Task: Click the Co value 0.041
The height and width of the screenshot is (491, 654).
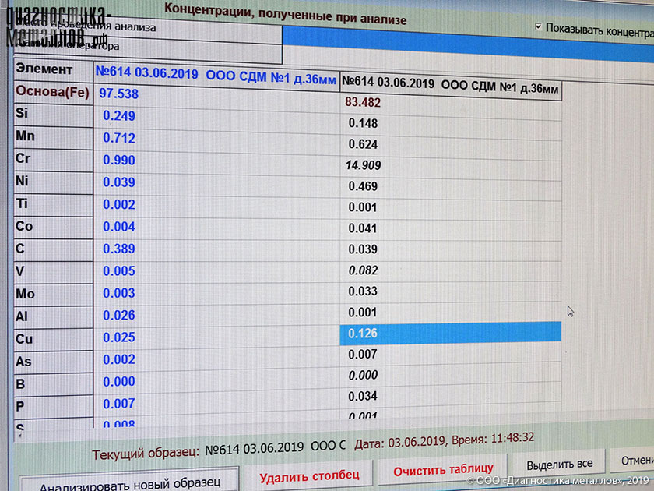Action: coord(363,228)
